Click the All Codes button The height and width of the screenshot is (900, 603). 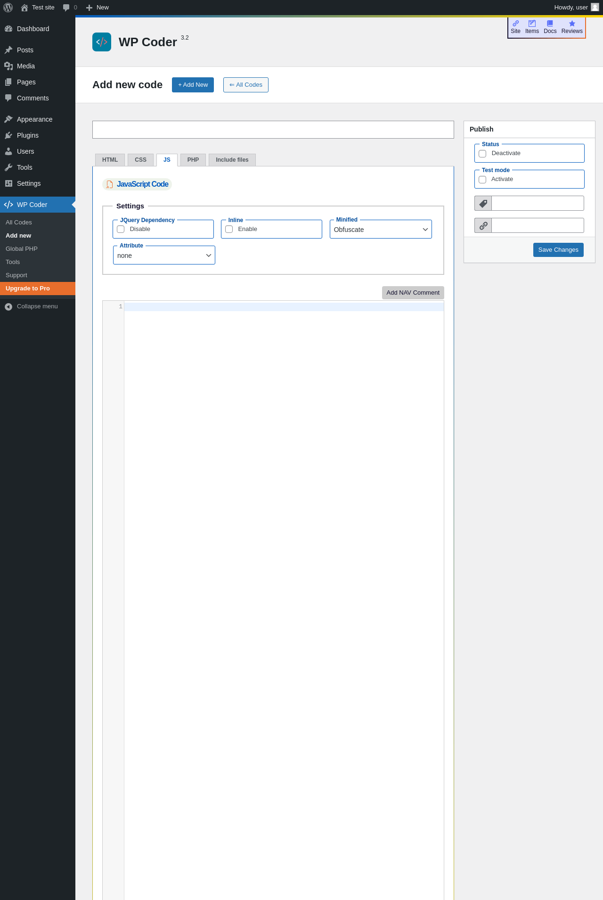[x=246, y=85]
